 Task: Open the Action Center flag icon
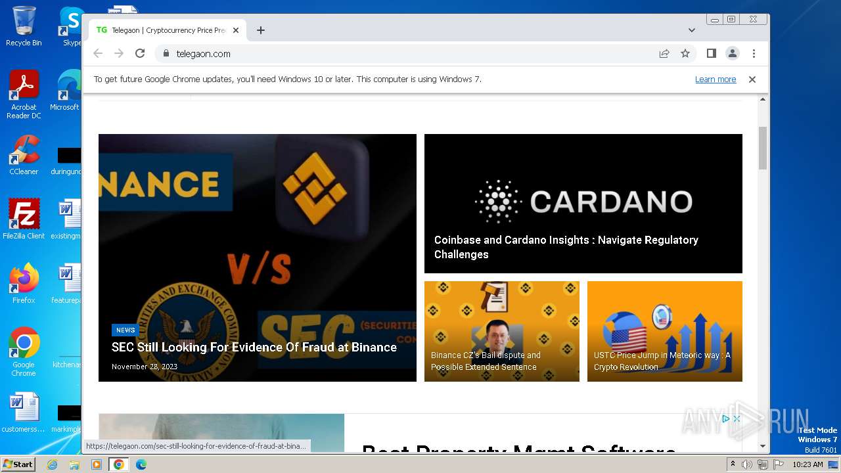(x=779, y=464)
